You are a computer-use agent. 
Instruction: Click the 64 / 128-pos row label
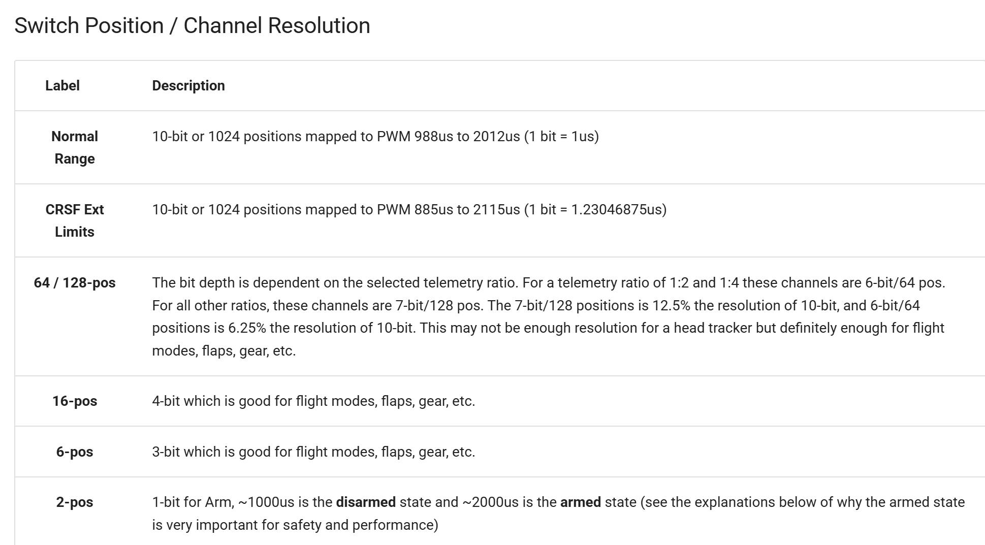pos(75,282)
